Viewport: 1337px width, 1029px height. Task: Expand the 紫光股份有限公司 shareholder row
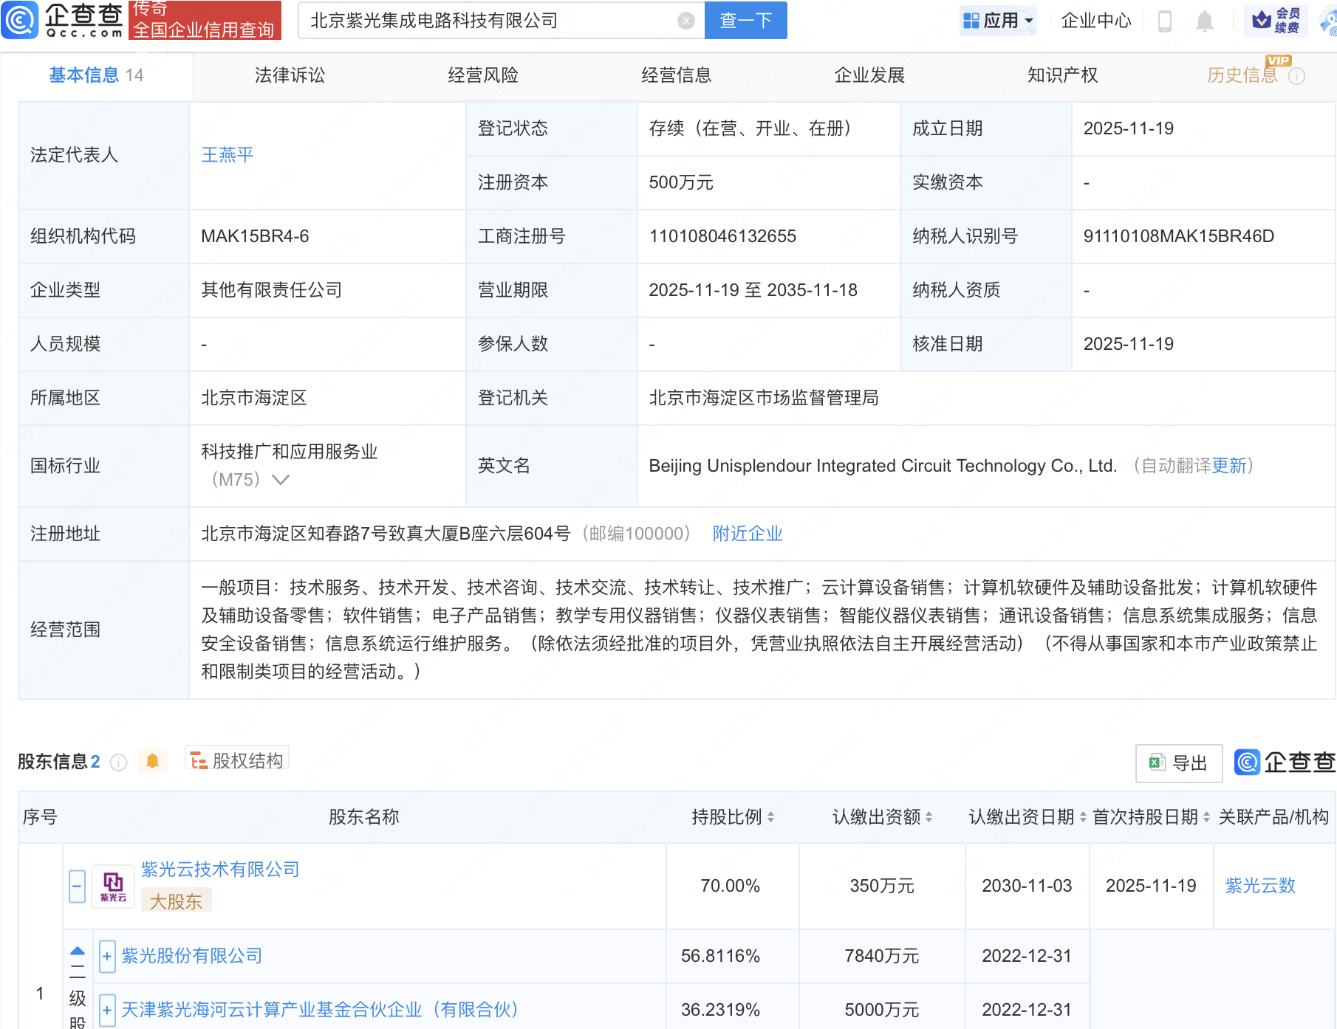pyautogui.click(x=107, y=957)
